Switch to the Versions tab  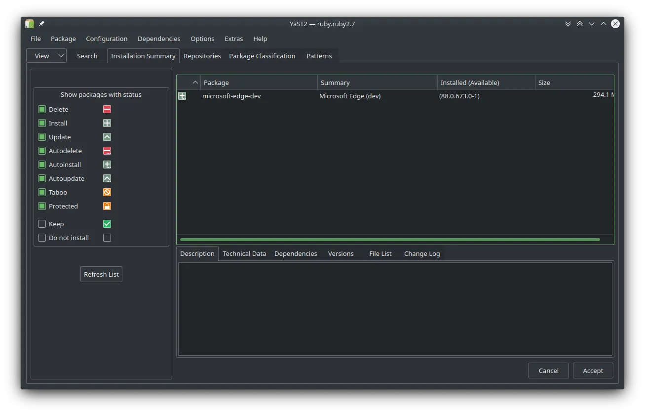(341, 253)
